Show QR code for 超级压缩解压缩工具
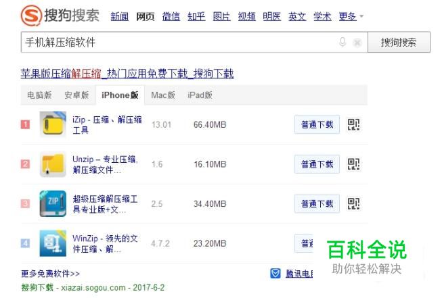 click(x=353, y=203)
